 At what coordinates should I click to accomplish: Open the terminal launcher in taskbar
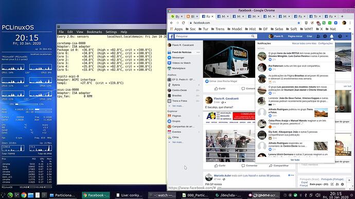click(x=44, y=195)
